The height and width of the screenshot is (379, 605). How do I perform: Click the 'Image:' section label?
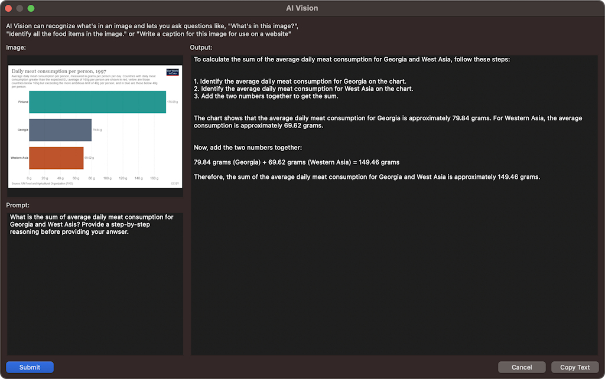point(16,47)
